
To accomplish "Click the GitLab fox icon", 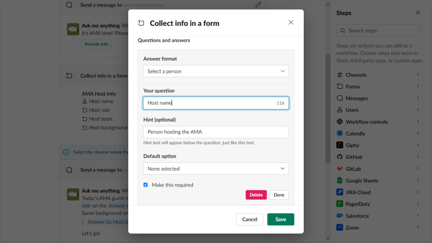I will (x=340, y=169).
